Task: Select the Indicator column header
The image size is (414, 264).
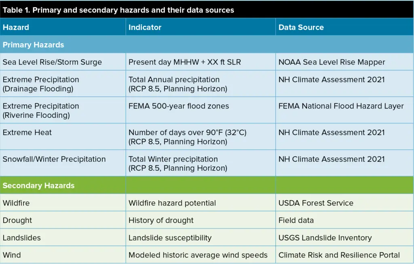Action: point(201,27)
